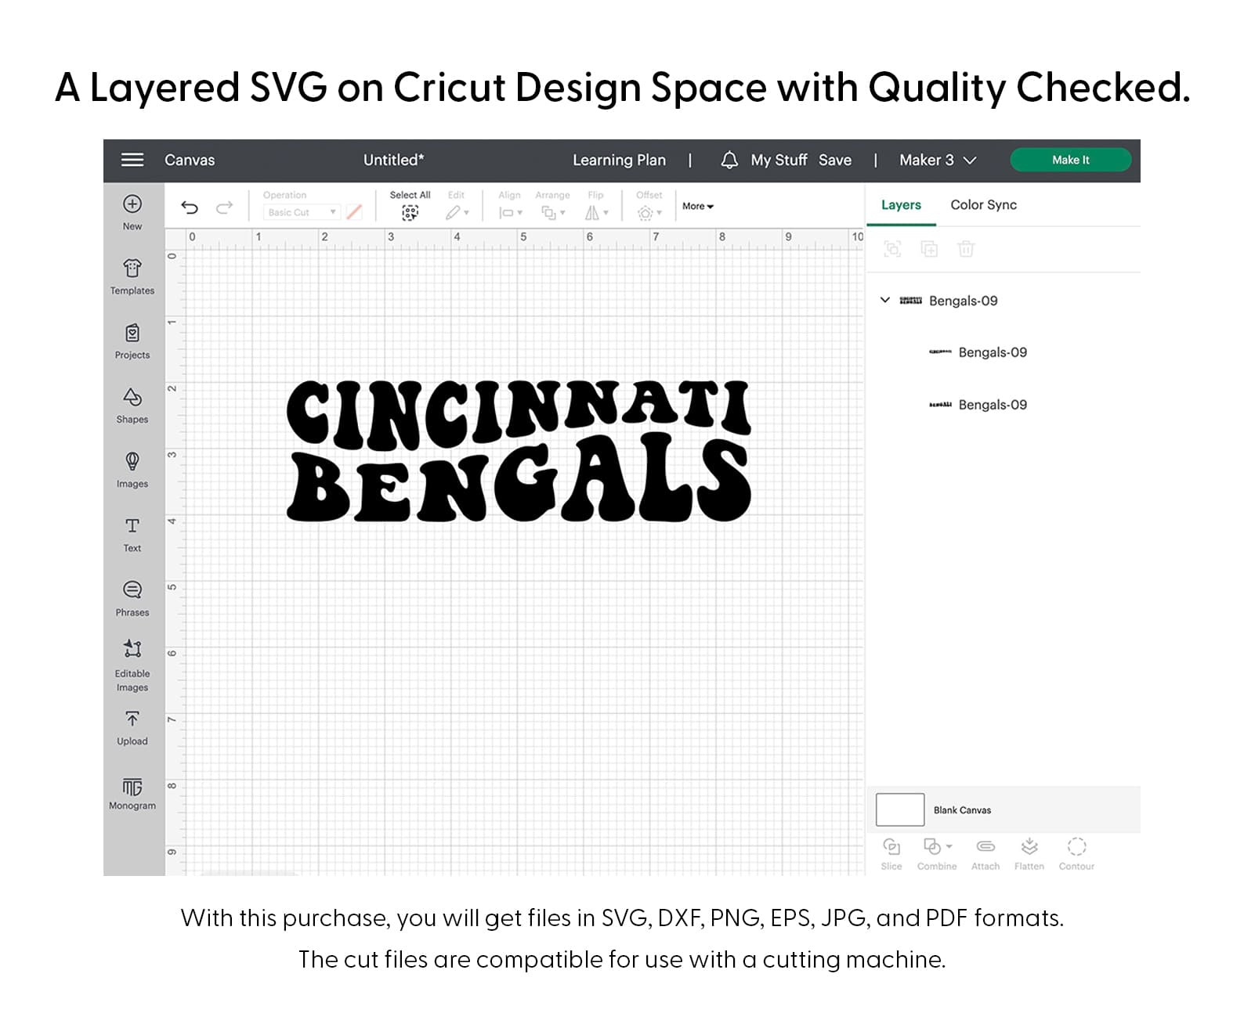Click the Blank Canvas color swatch
Screen dimensions: 1244x1024
900,809
